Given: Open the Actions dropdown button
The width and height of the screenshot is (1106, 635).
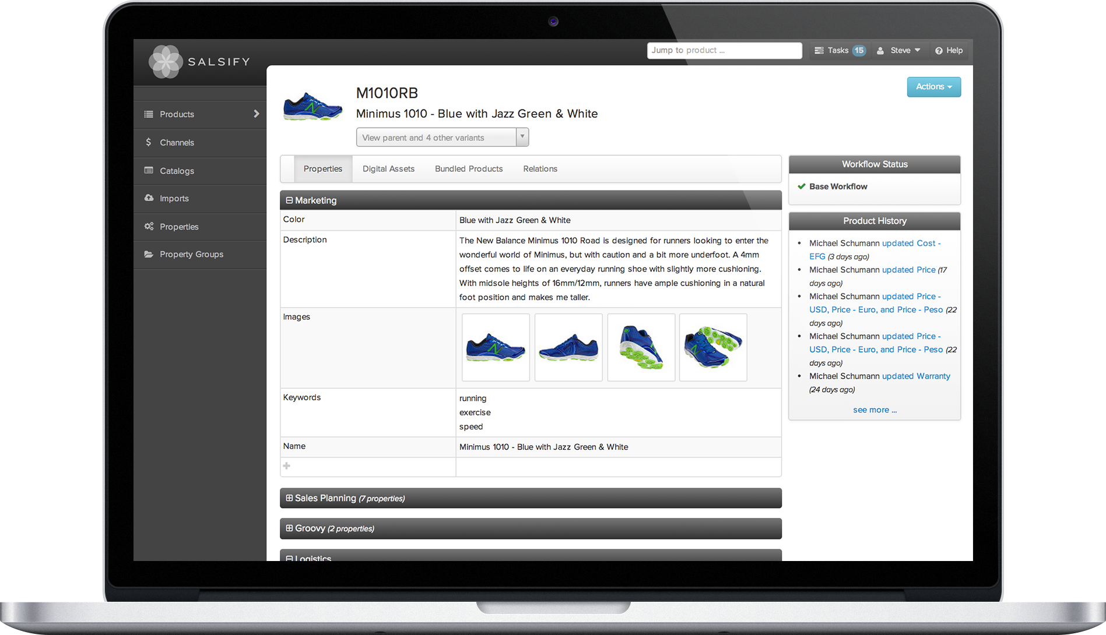Looking at the screenshot, I should pyautogui.click(x=933, y=87).
